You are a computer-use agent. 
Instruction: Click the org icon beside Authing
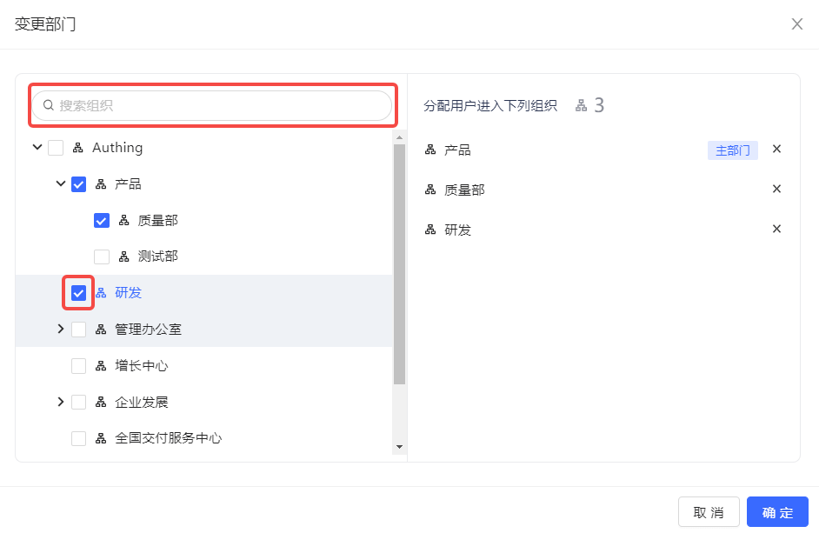(78, 148)
